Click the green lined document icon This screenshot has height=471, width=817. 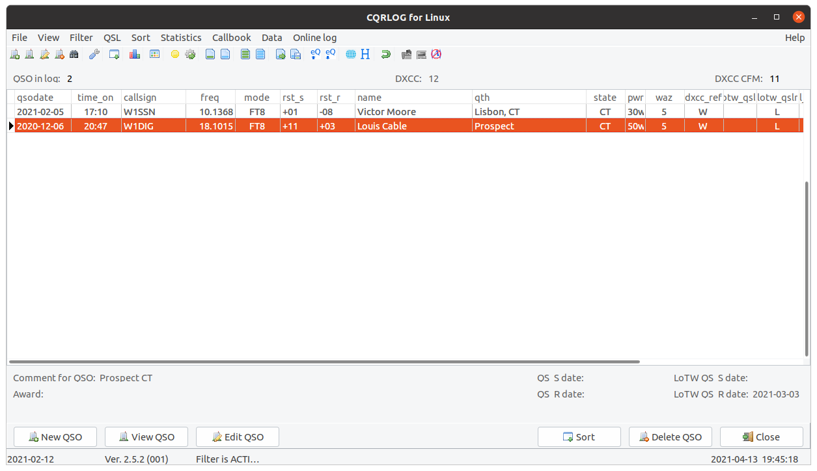(x=245, y=55)
